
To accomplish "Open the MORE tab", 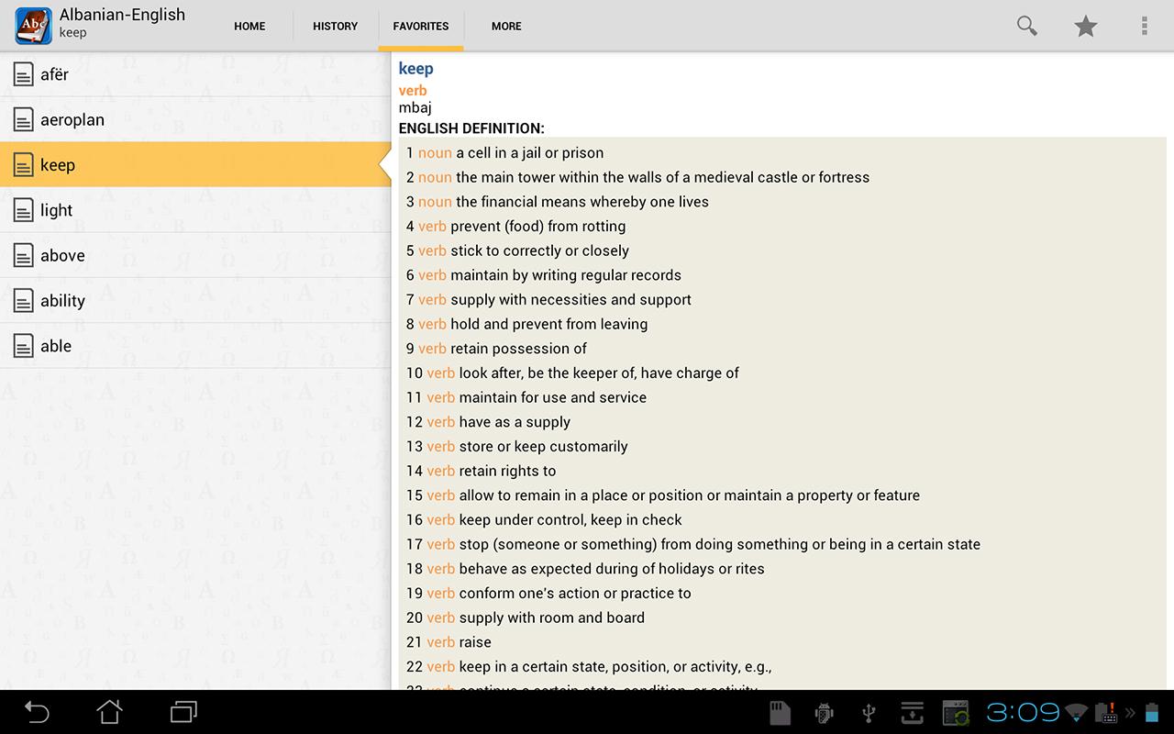I will (506, 26).
